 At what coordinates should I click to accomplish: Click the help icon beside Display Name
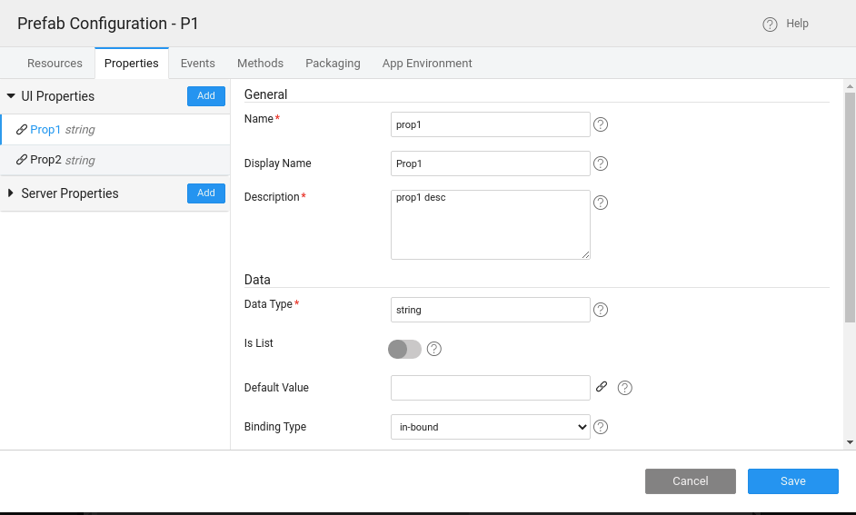pos(600,163)
